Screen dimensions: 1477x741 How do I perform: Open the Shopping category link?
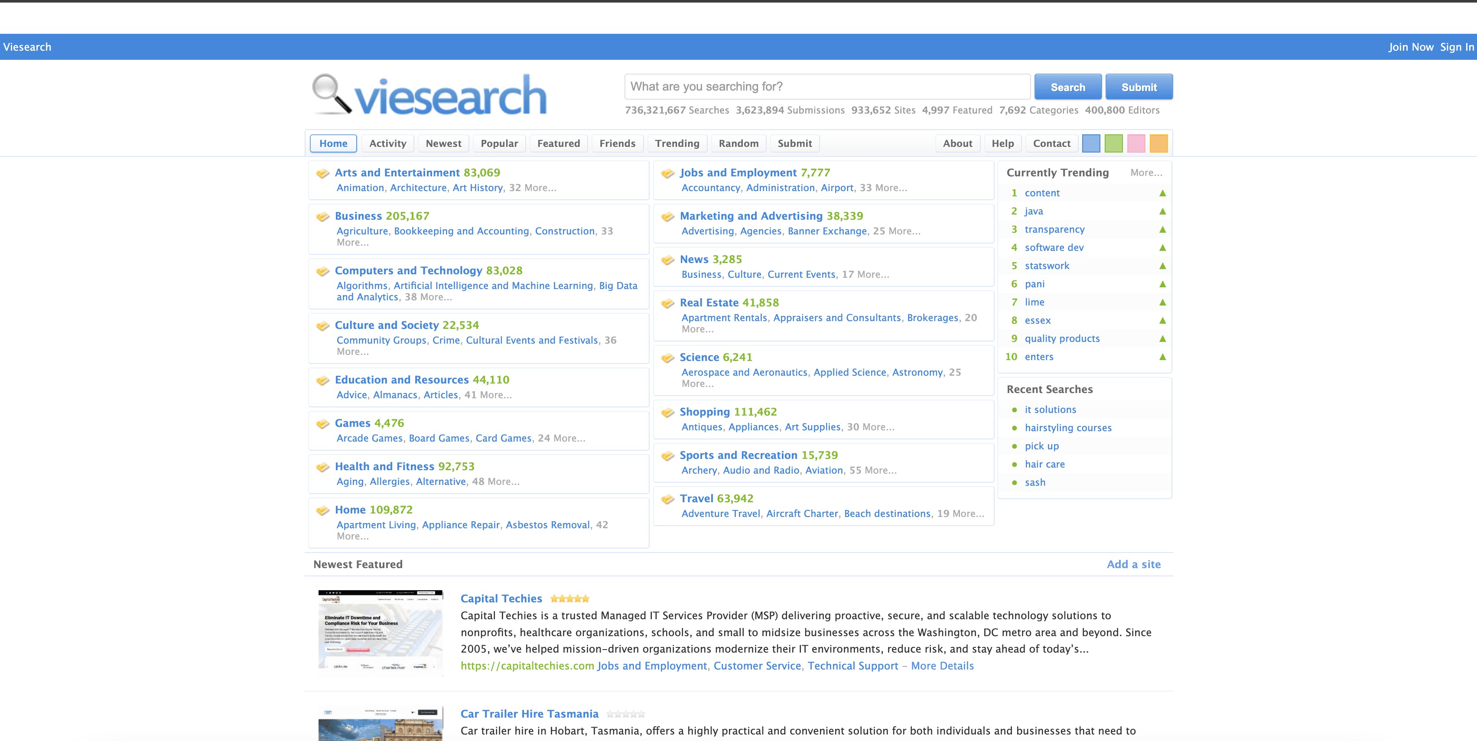704,412
